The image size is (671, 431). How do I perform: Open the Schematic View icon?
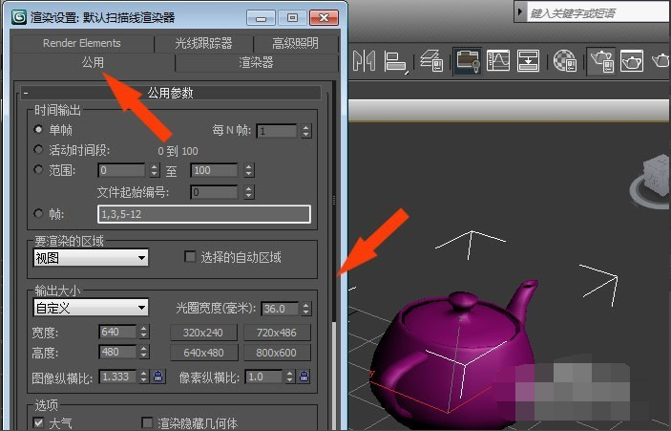pos(528,61)
